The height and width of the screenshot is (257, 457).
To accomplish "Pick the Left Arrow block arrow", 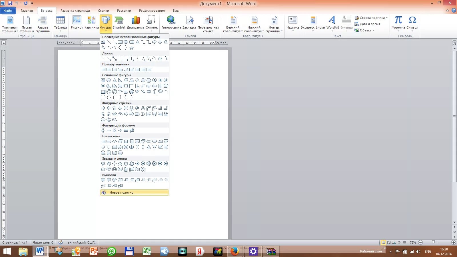I will 109,108.
